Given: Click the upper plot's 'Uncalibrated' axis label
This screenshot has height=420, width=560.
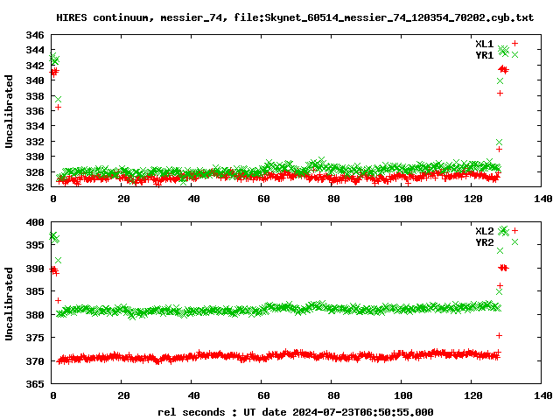Looking at the screenshot, I should [9, 111].
